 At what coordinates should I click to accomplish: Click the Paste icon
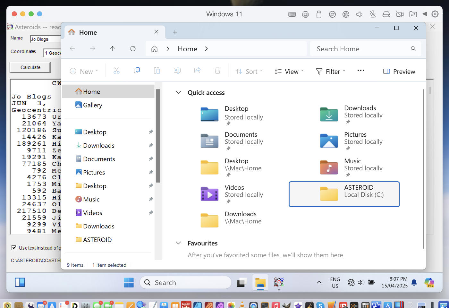pyautogui.click(x=157, y=70)
